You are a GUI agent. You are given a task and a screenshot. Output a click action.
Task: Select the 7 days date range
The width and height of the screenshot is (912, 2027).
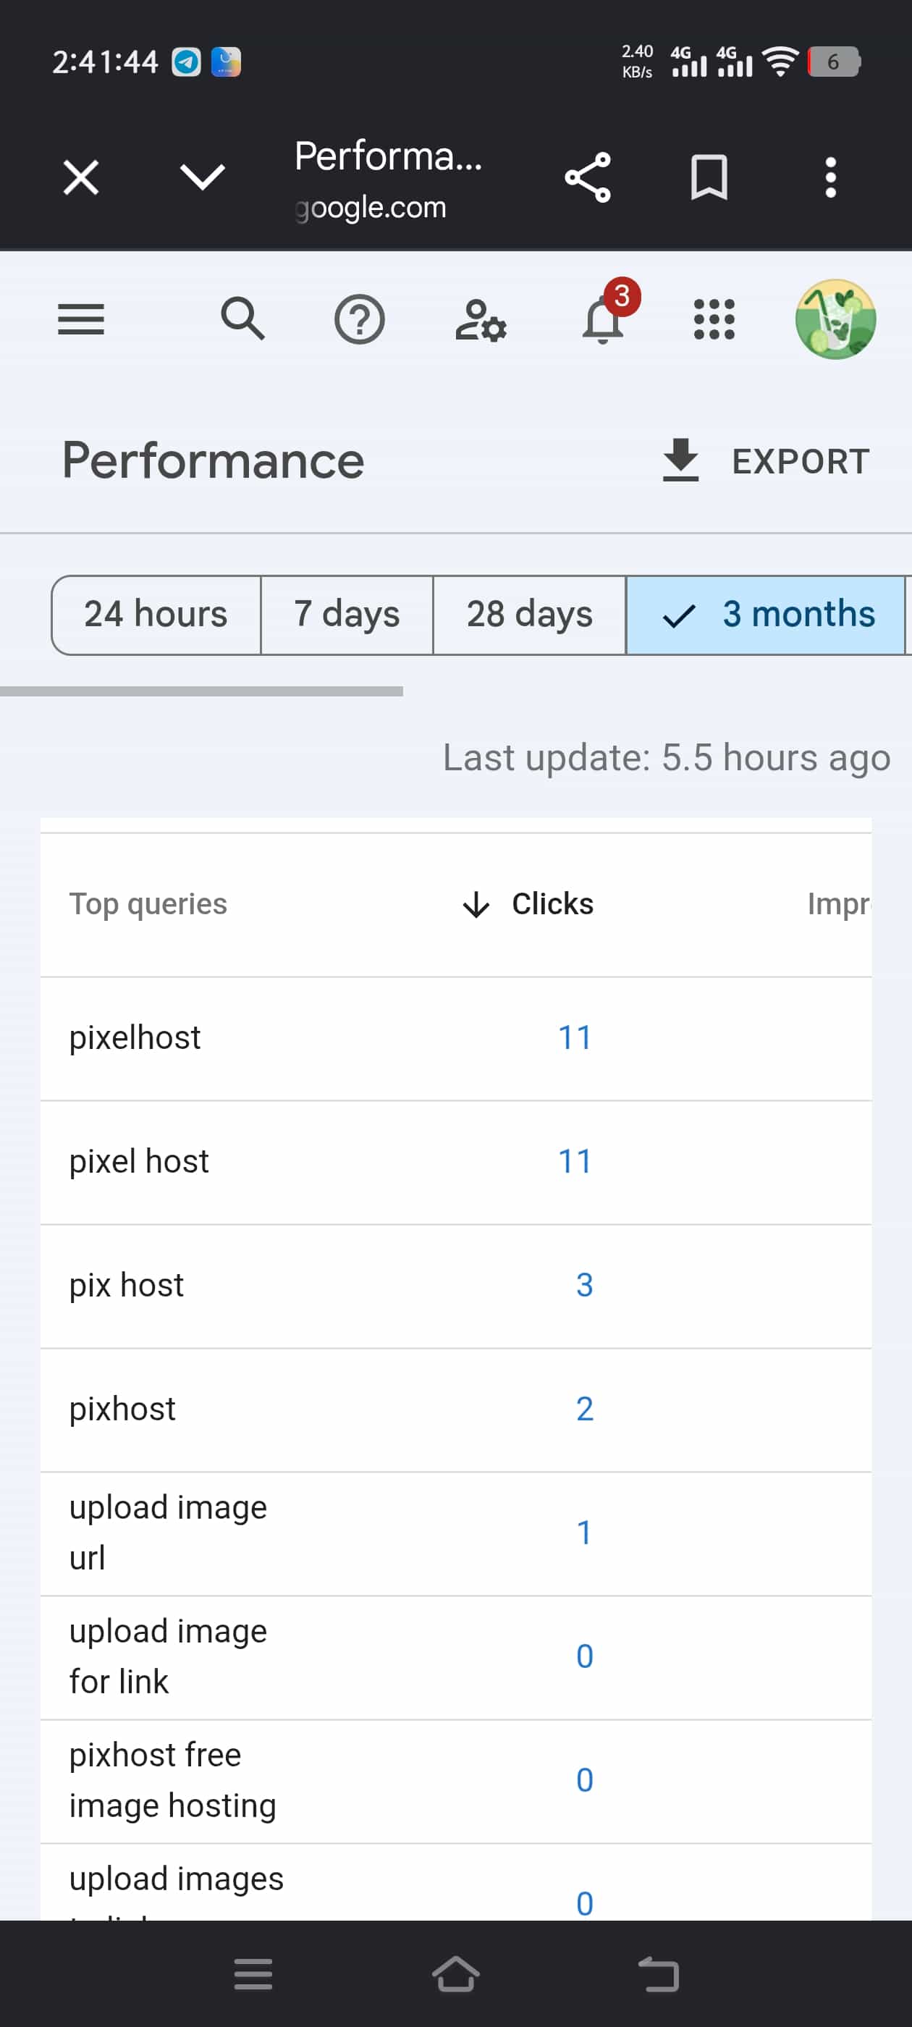click(347, 615)
